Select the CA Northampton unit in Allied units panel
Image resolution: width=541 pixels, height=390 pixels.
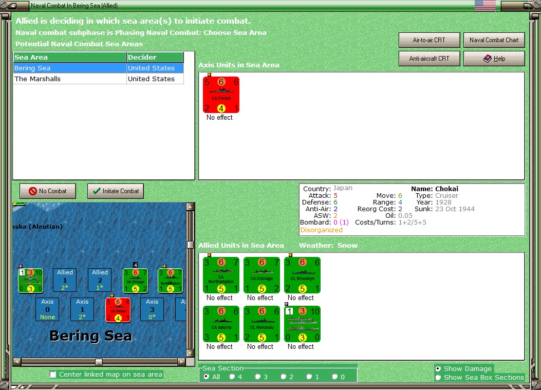coord(221,275)
